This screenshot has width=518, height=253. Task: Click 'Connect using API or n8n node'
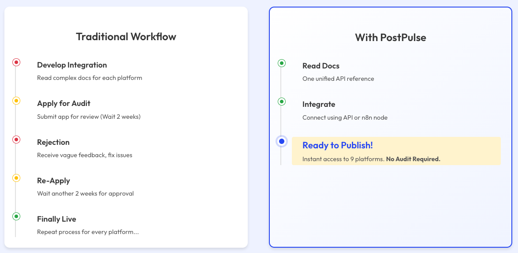[345, 118]
